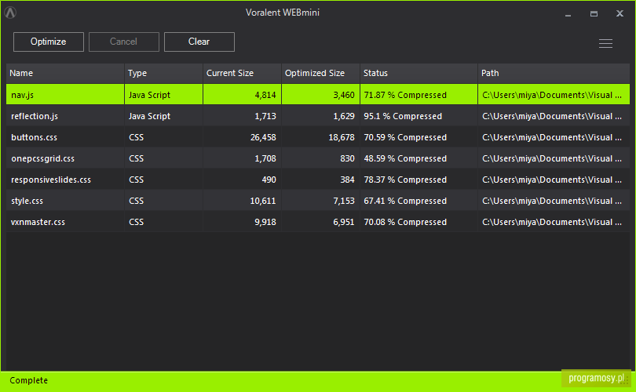Click current size 490 cell

coord(242,180)
